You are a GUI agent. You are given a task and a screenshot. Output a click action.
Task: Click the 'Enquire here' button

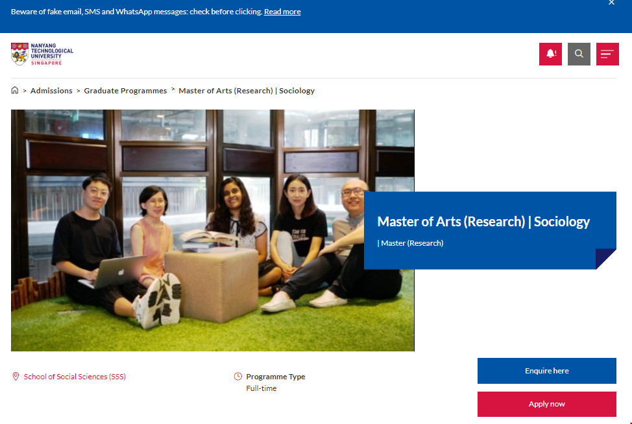(x=546, y=370)
